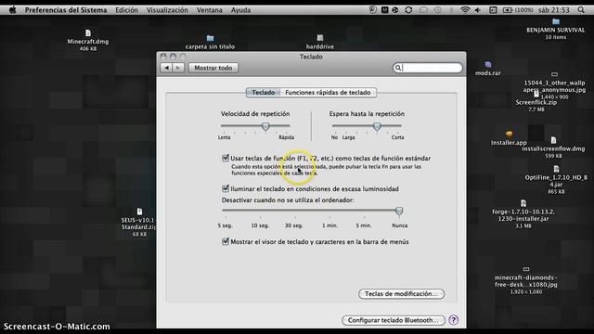Click the Mostrar todo button
Image resolution: width=594 pixels, height=334 pixels.
click(213, 68)
